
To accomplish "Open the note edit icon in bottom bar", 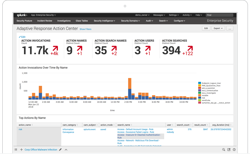I will coord(229,150).
